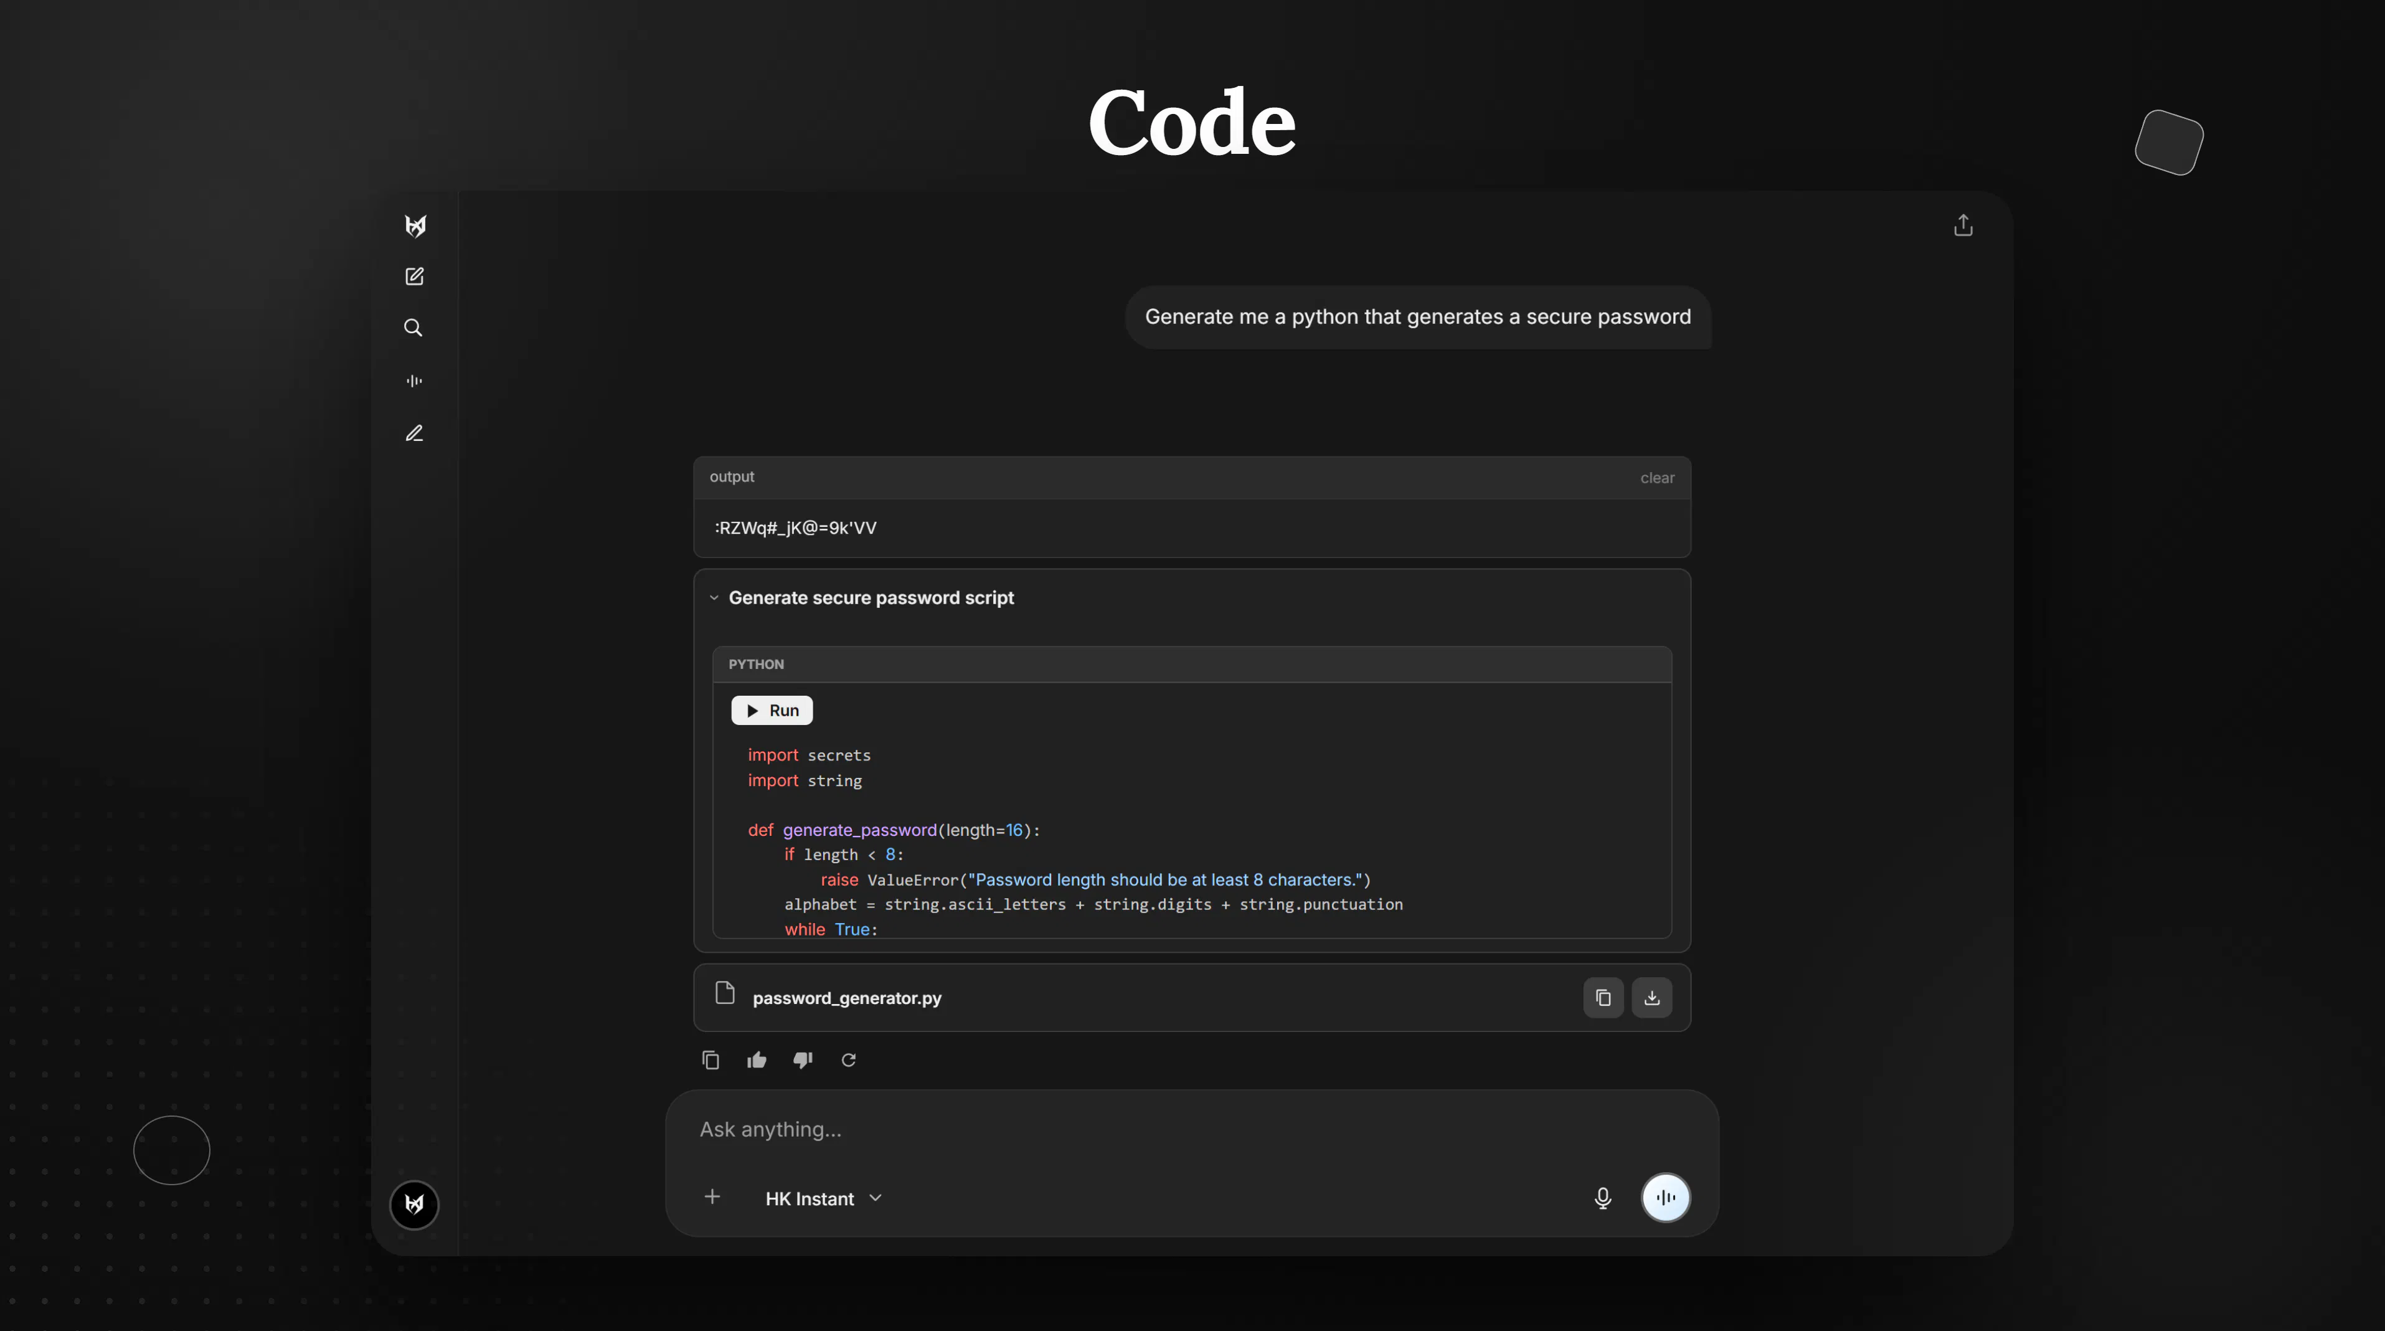Click the fox logo at top of sidebar
Viewport: 2385px width, 1331px height.
pos(415,226)
